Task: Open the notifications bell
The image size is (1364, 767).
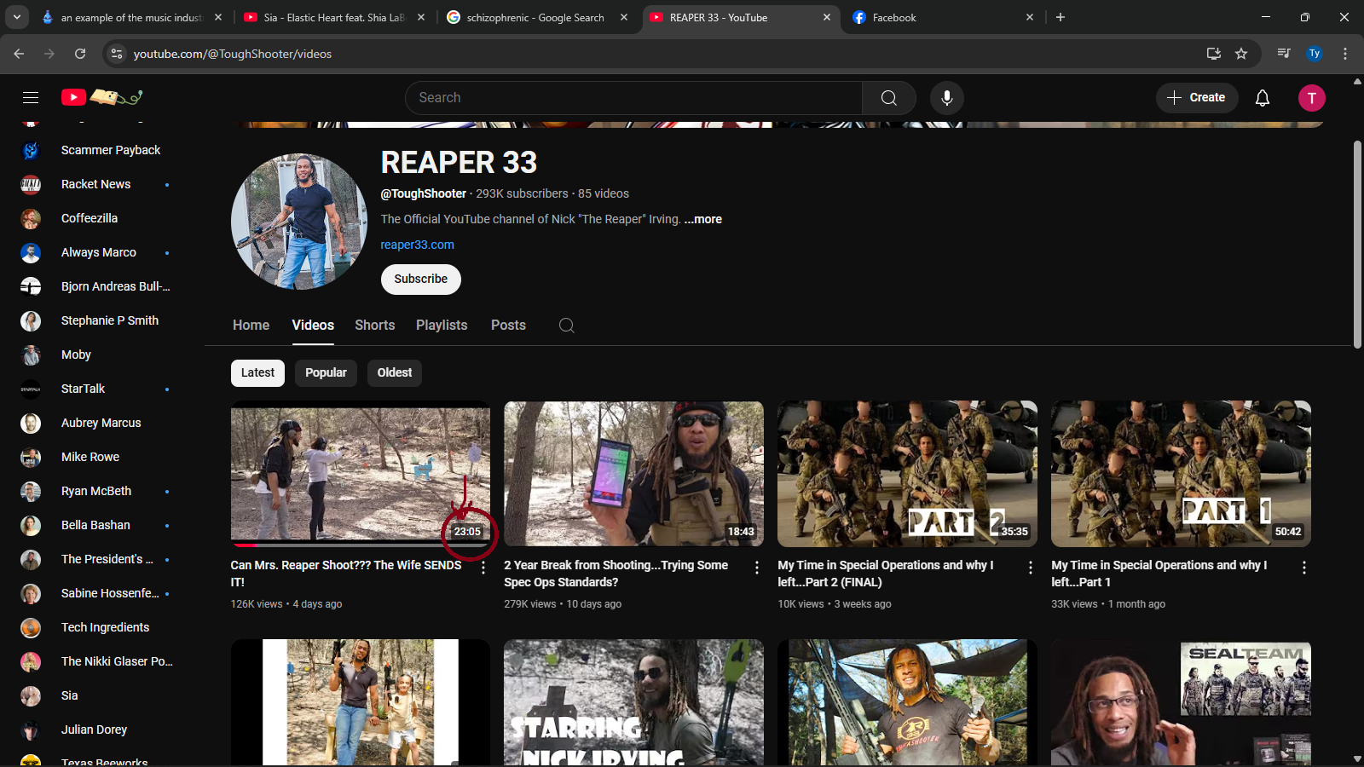Action: [x=1263, y=98]
